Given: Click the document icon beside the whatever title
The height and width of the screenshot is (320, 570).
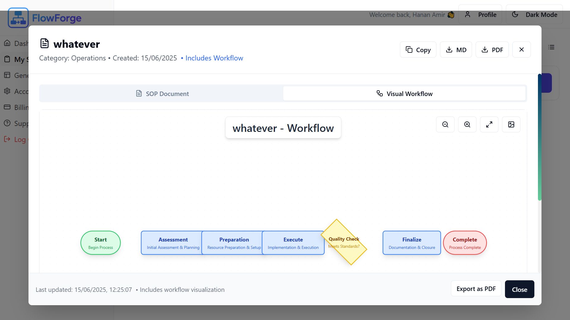Looking at the screenshot, I should pos(44,44).
